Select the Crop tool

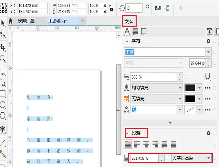pos(3,48)
